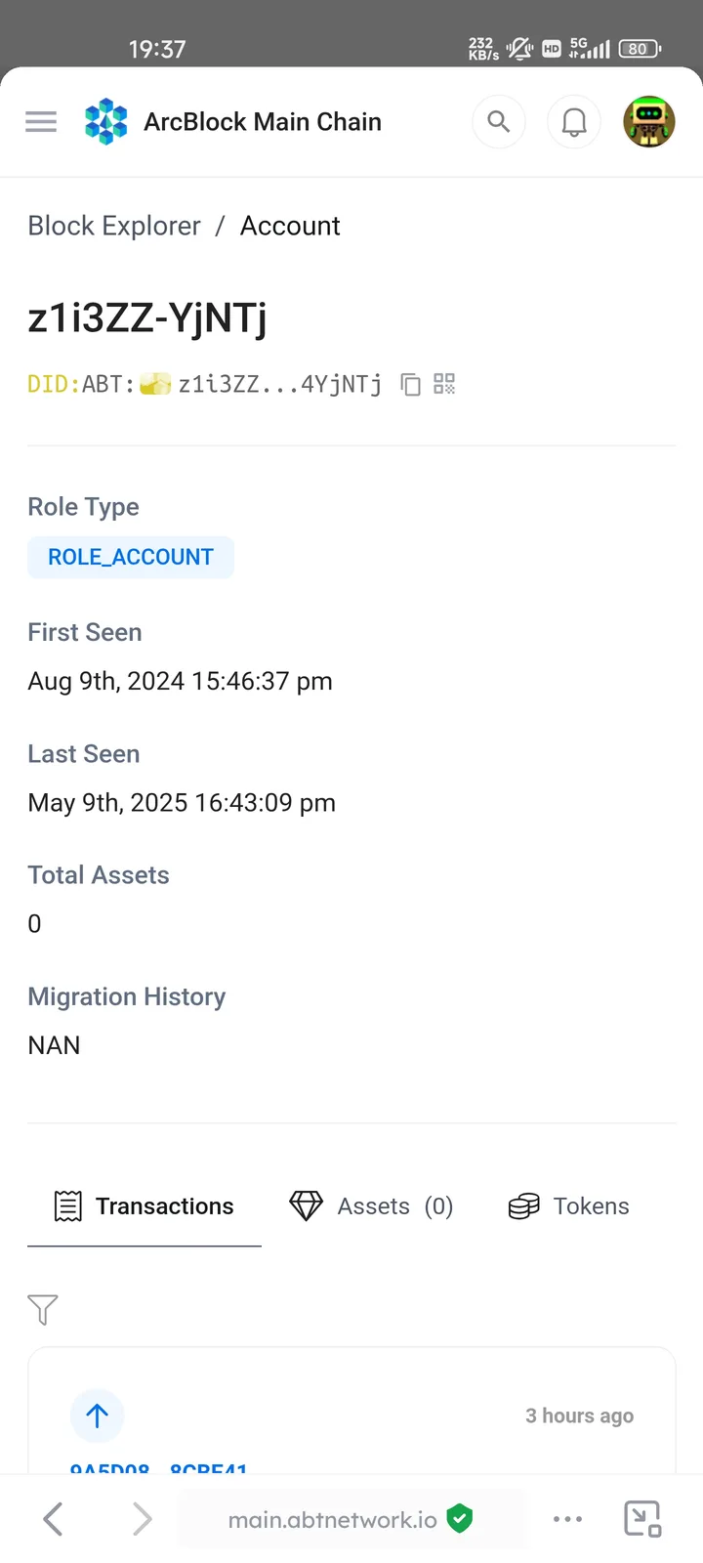Select the Transactions tab
The height and width of the screenshot is (1563, 703).
145,1206
